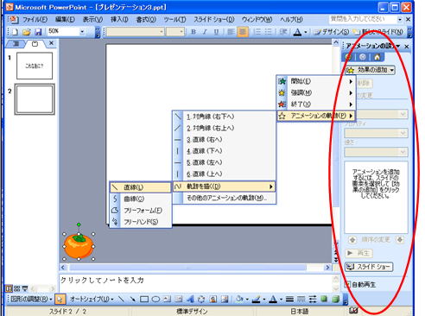Select slide 1 thumbnail
425x316 pixels.
point(35,66)
